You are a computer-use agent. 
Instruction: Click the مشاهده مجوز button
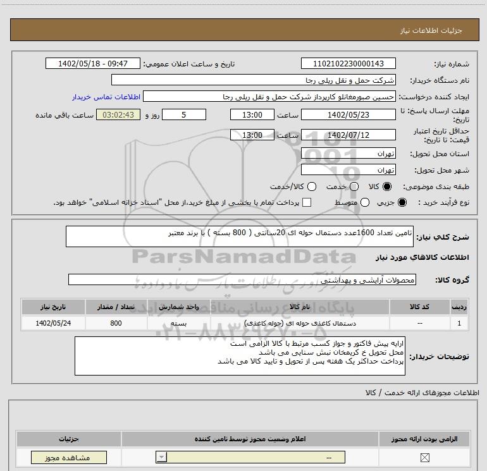click(69, 457)
